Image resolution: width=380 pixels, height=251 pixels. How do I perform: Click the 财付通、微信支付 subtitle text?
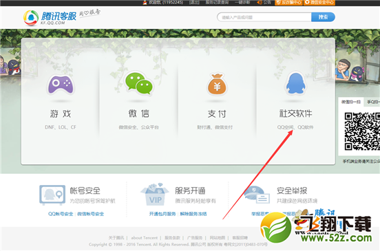(215, 127)
